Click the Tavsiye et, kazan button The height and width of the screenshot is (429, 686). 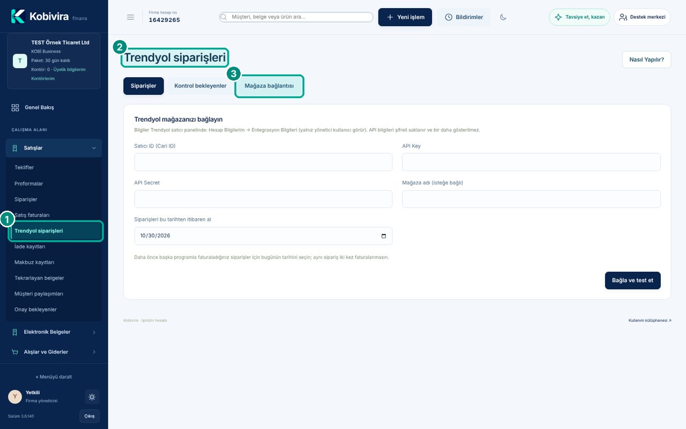579,17
